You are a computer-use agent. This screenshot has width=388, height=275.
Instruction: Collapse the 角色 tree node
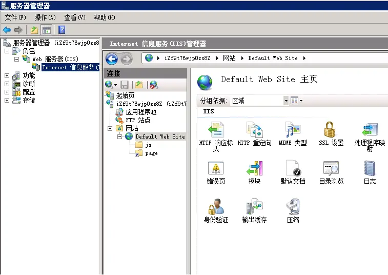tap(7, 51)
